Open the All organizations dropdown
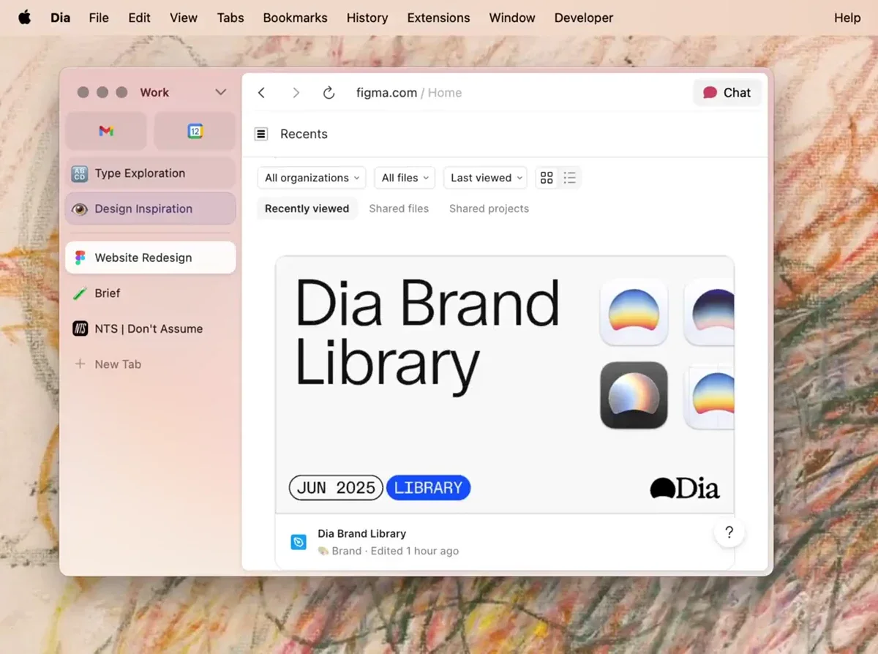 coord(313,178)
